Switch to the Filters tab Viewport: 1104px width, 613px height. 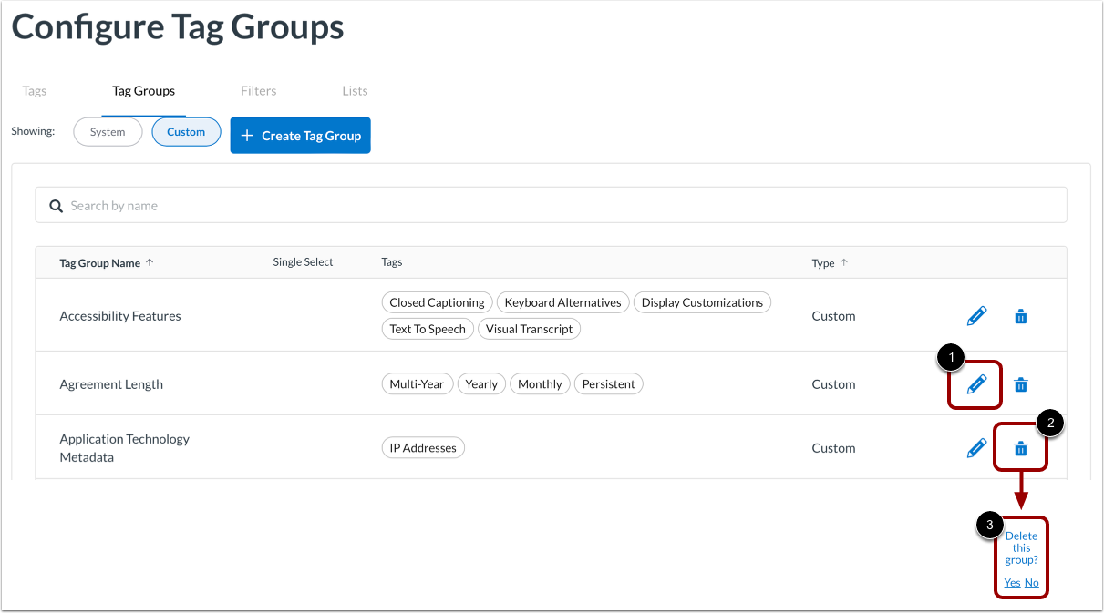point(258,90)
